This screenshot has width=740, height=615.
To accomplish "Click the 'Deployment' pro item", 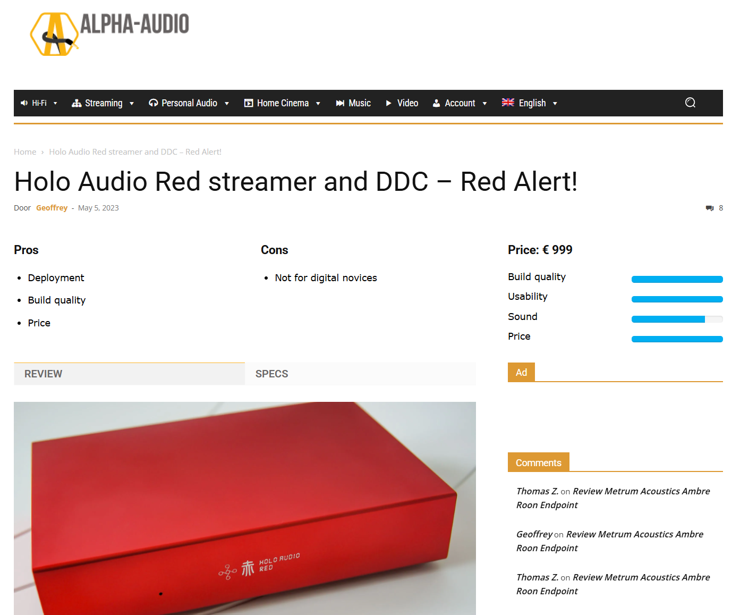I will coord(56,278).
